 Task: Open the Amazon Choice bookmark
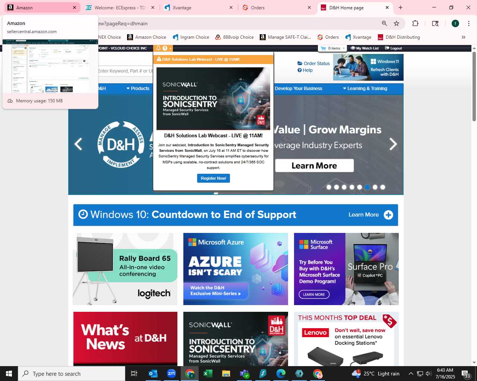(146, 37)
